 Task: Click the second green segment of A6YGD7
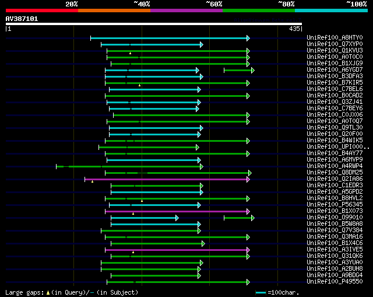point(239,70)
